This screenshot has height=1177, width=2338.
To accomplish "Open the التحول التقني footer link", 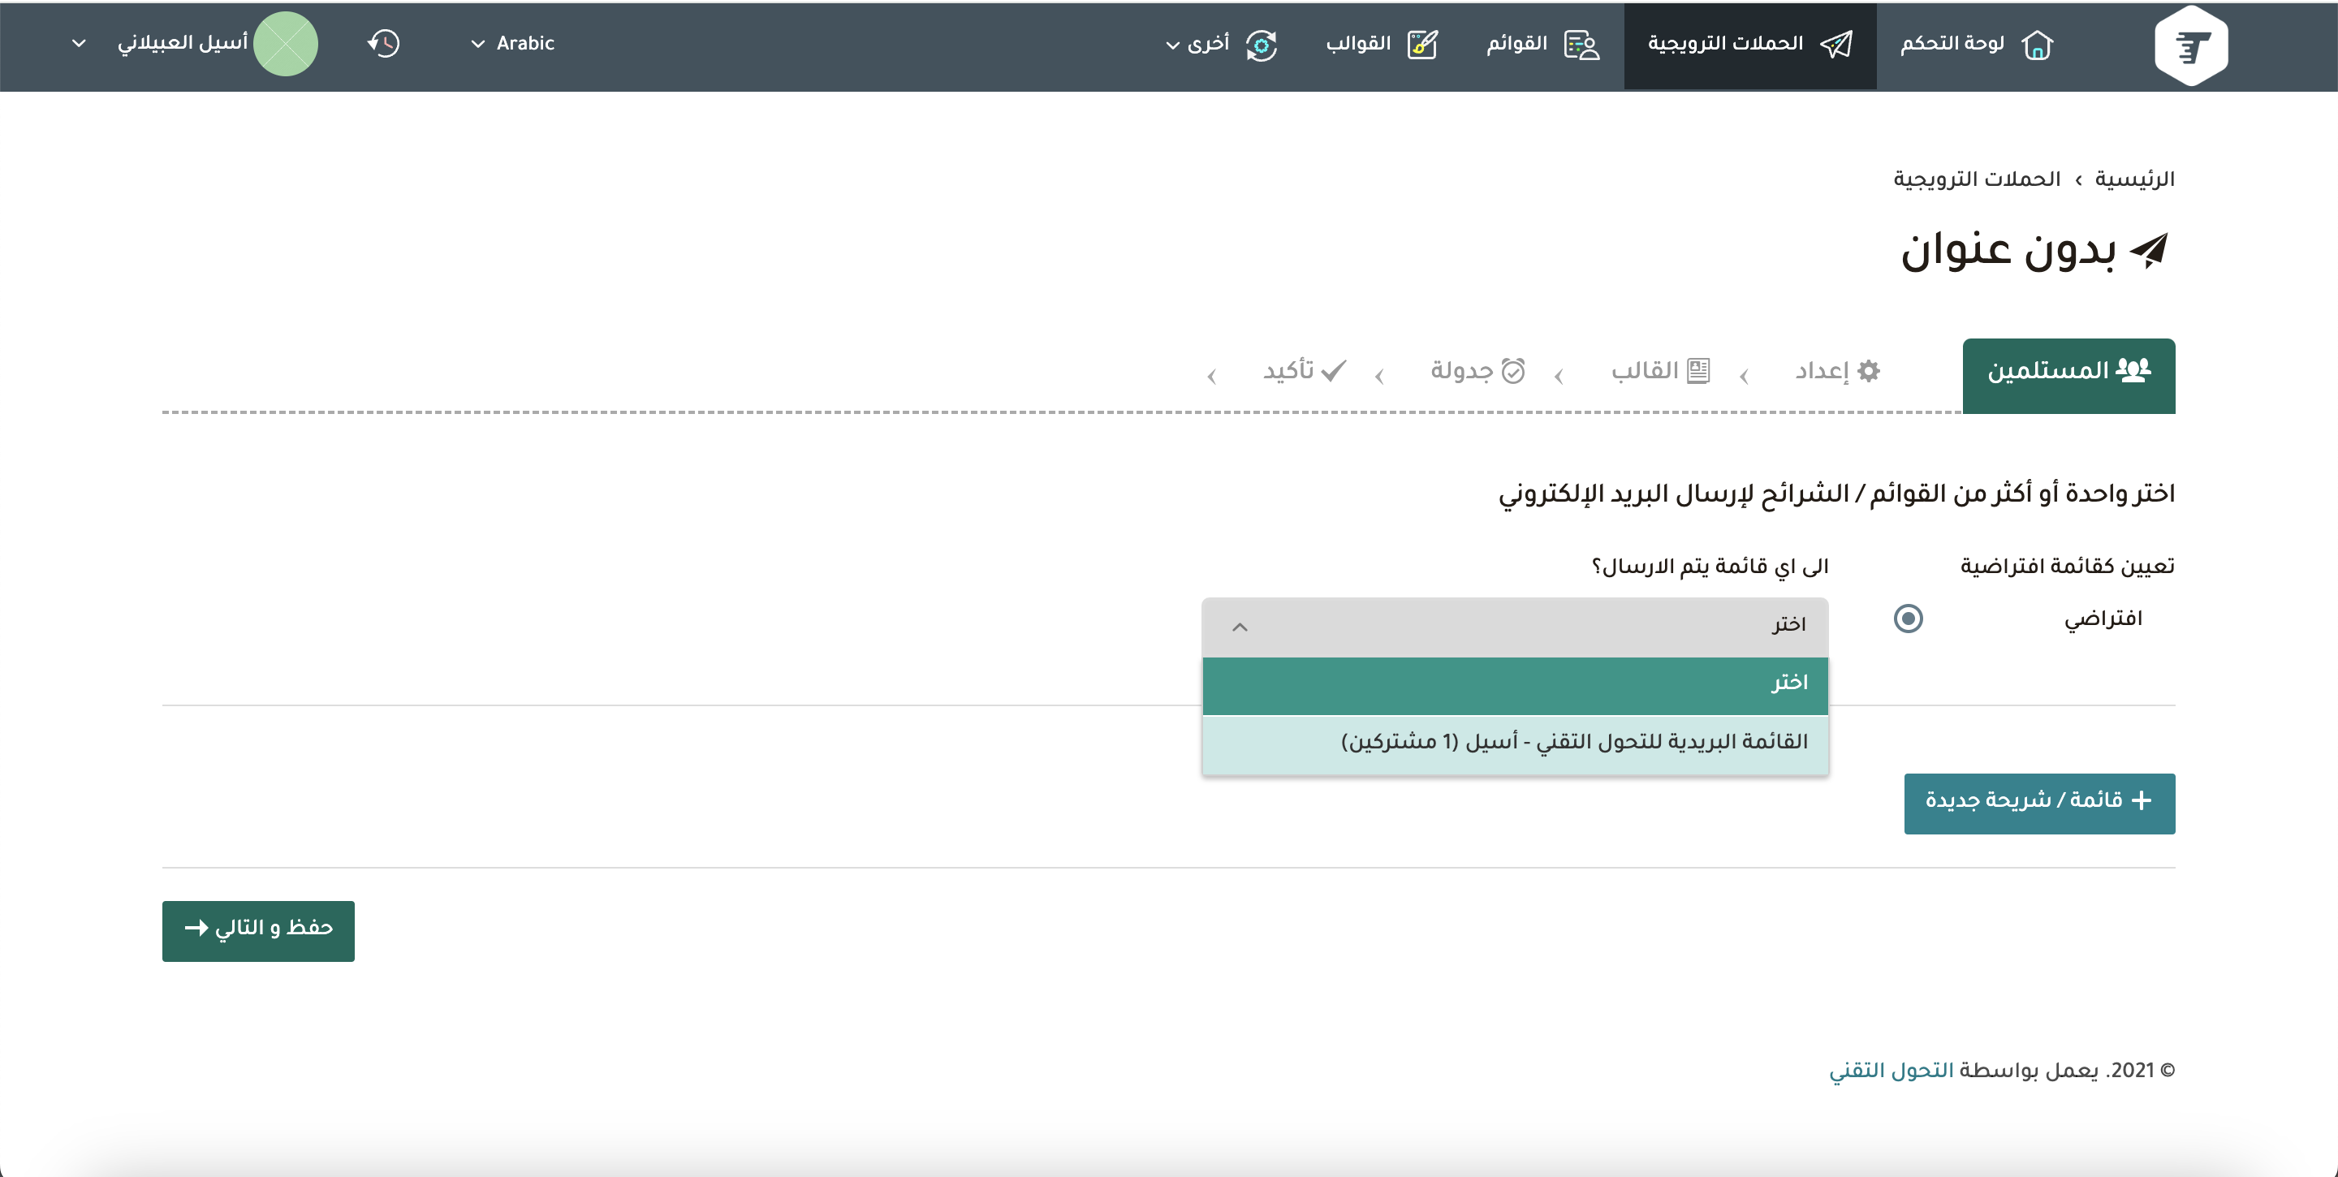I will pyautogui.click(x=1891, y=1071).
